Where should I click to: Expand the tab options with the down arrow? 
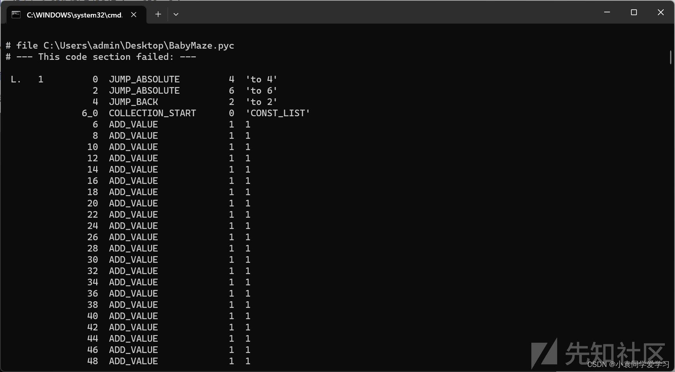pos(176,14)
